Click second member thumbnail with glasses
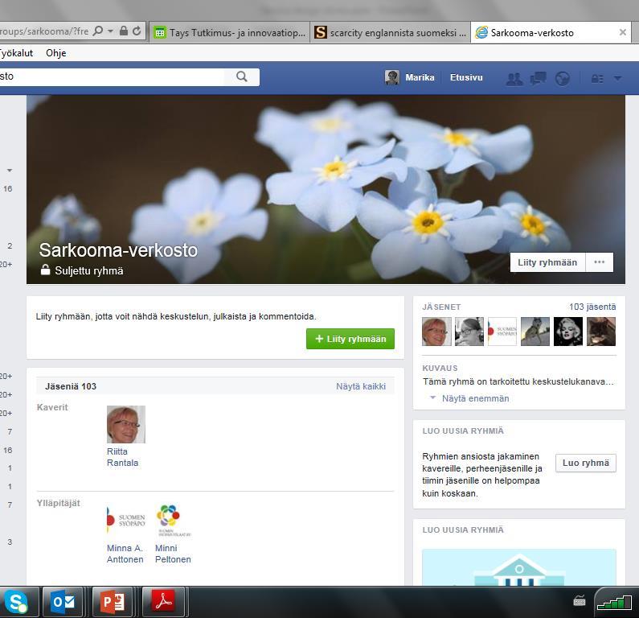This screenshot has height=618, width=639. (x=469, y=332)
